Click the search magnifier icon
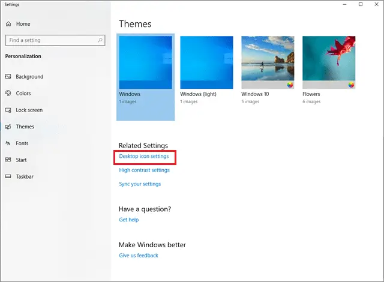Image resolution: width=384 pixels, height=282 pixels. coord(100,40)
